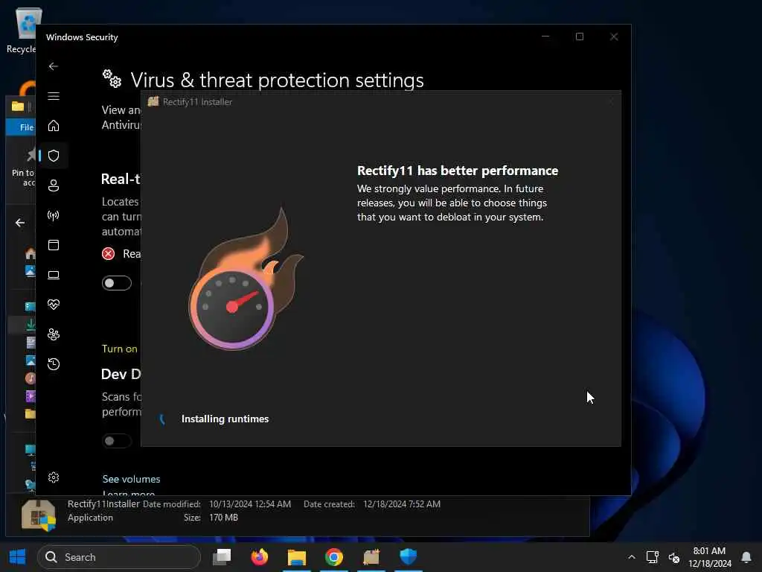Open Protection history clock icon

[54, 363]
